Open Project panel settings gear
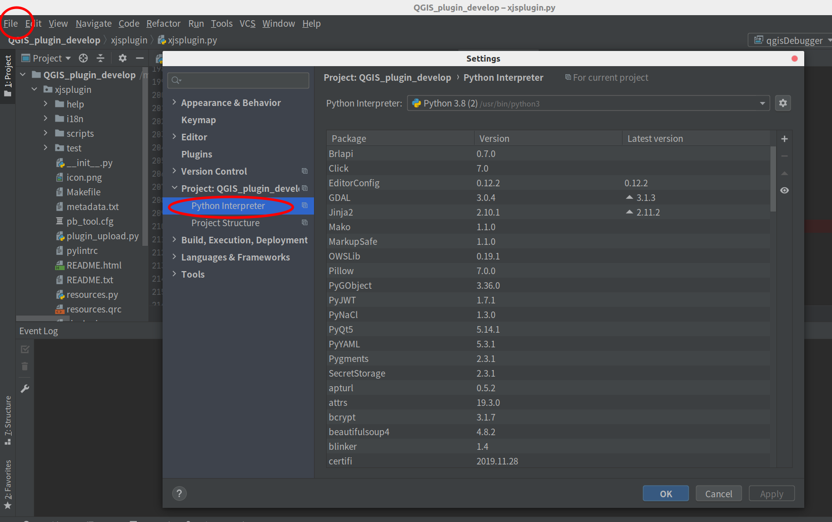The image size is (832, 522). tap(122, 58)
